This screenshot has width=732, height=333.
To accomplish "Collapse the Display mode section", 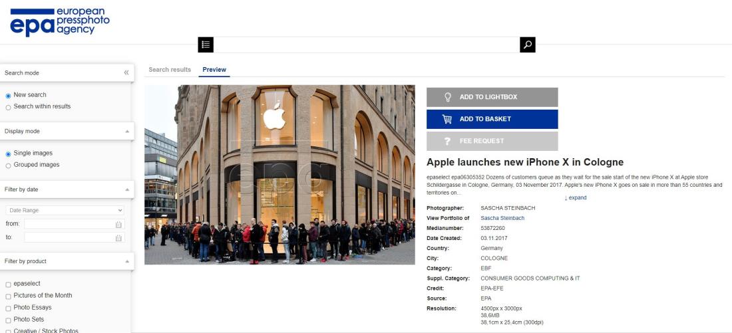I will tap(127, 132).
